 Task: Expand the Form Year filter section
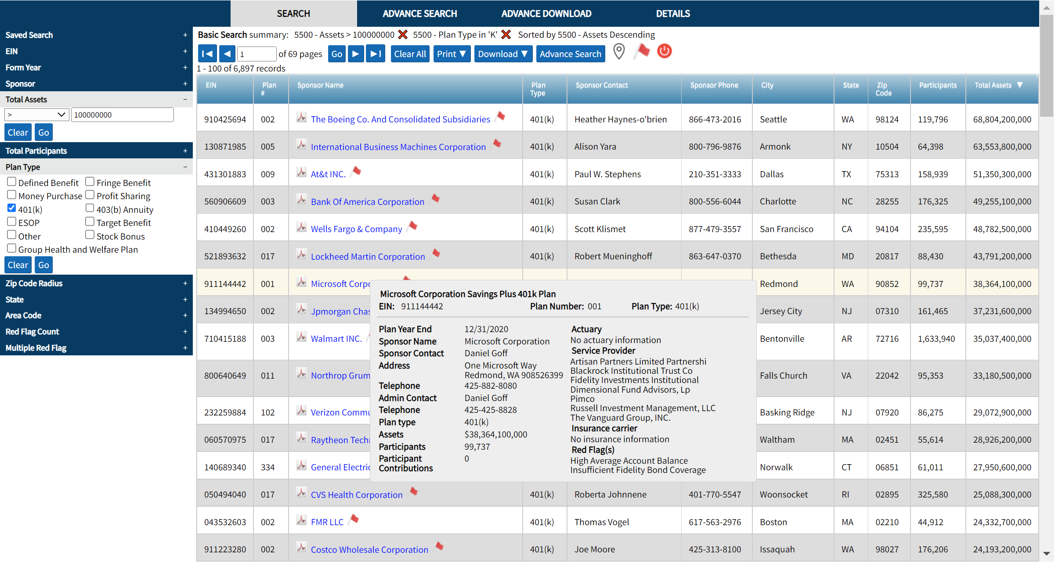pos(96,68)
